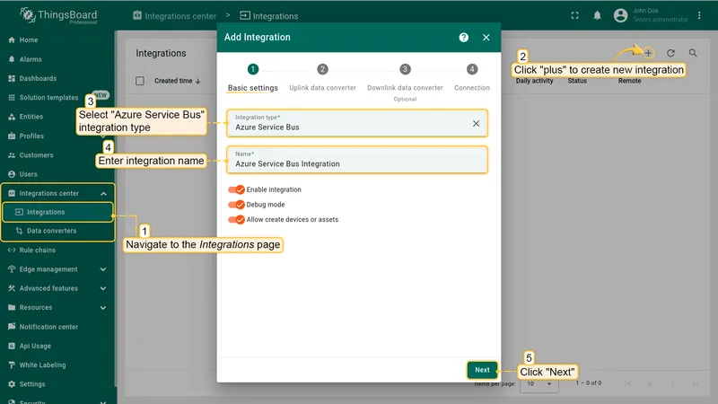This screenshot has height=404, width=718.
Task: Click the Next button
Action: 482,370
